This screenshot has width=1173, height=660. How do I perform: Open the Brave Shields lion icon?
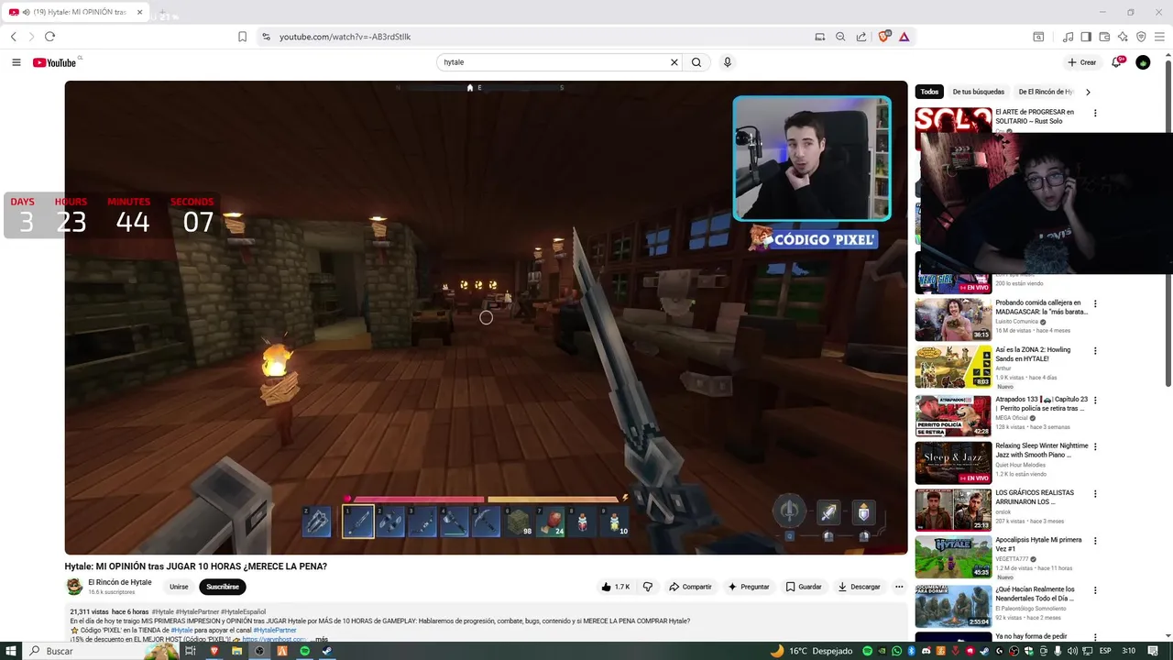(884, 37)
